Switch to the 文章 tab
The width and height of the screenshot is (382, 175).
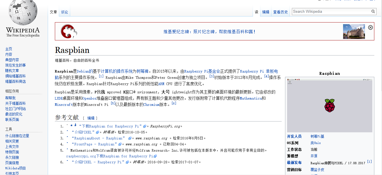[x=53, y=12]
